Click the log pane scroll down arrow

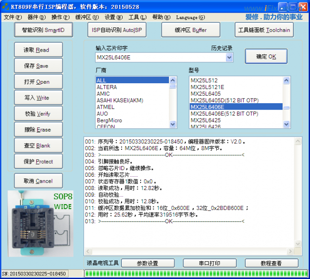click(298, 243)
